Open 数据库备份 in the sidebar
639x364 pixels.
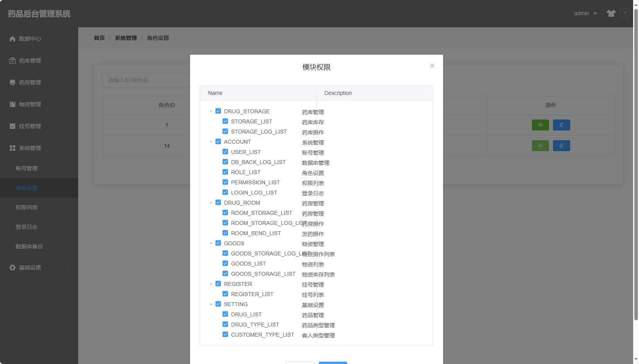pyautogui.click(x=39, y=246)
